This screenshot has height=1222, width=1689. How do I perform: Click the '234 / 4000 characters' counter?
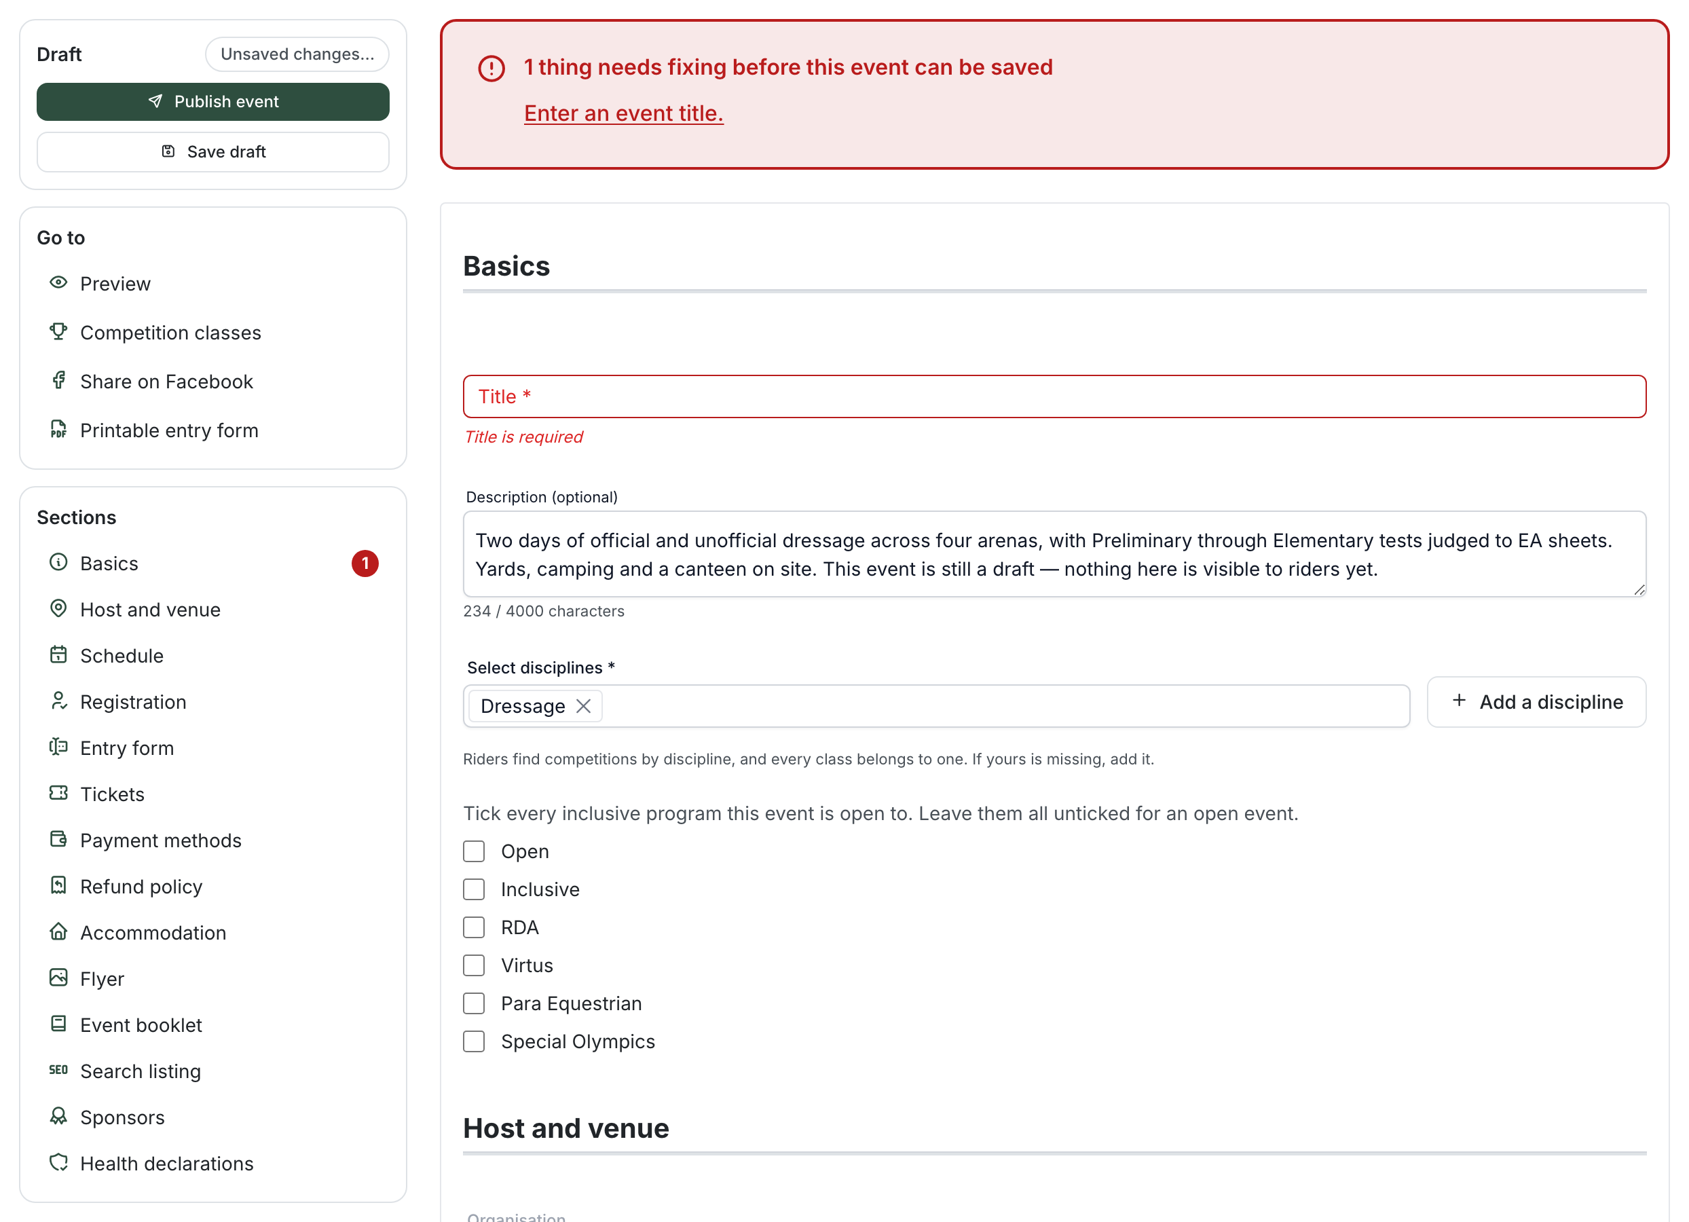[544, 610]
